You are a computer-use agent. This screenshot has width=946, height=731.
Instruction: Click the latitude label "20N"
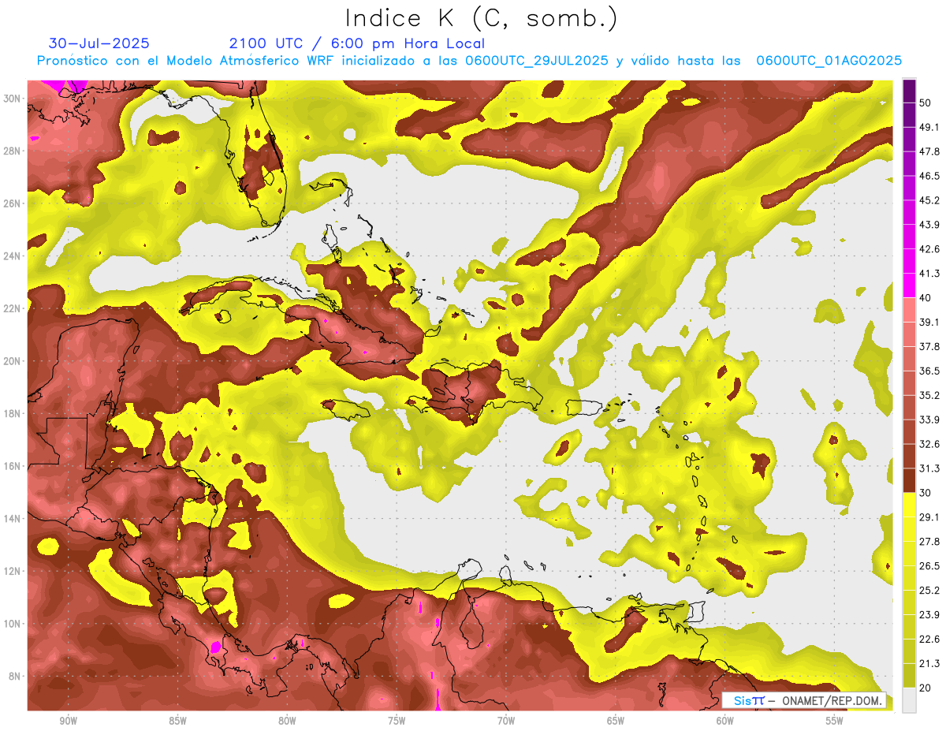pos(12,361)
